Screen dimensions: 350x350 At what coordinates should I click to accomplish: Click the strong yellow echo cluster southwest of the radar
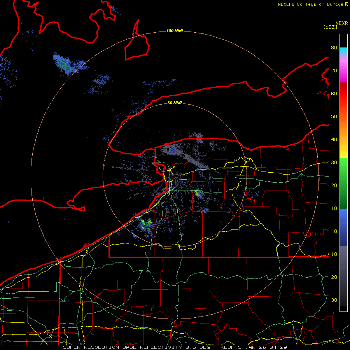(x=146, y=224)
